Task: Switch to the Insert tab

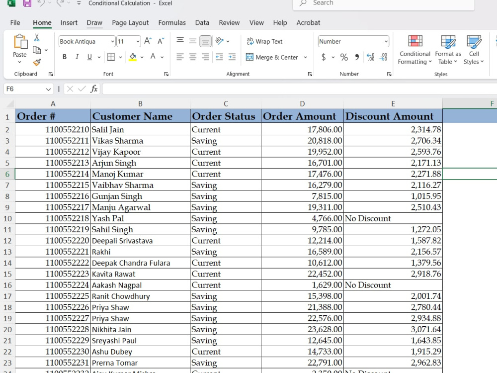Action: pos(69,22)
